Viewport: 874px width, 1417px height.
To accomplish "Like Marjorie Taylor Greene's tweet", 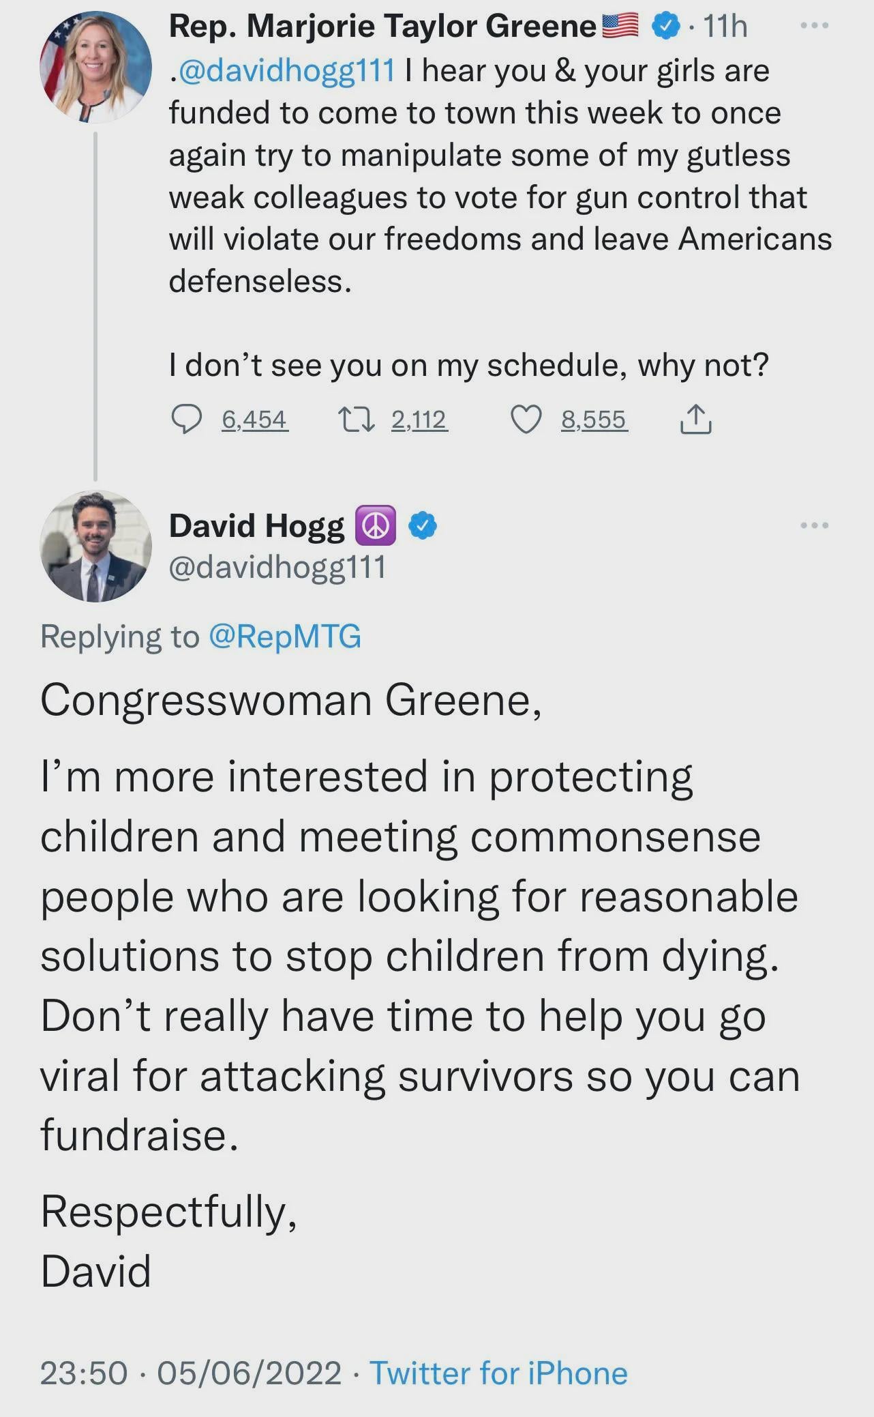I will pos(526,419).
